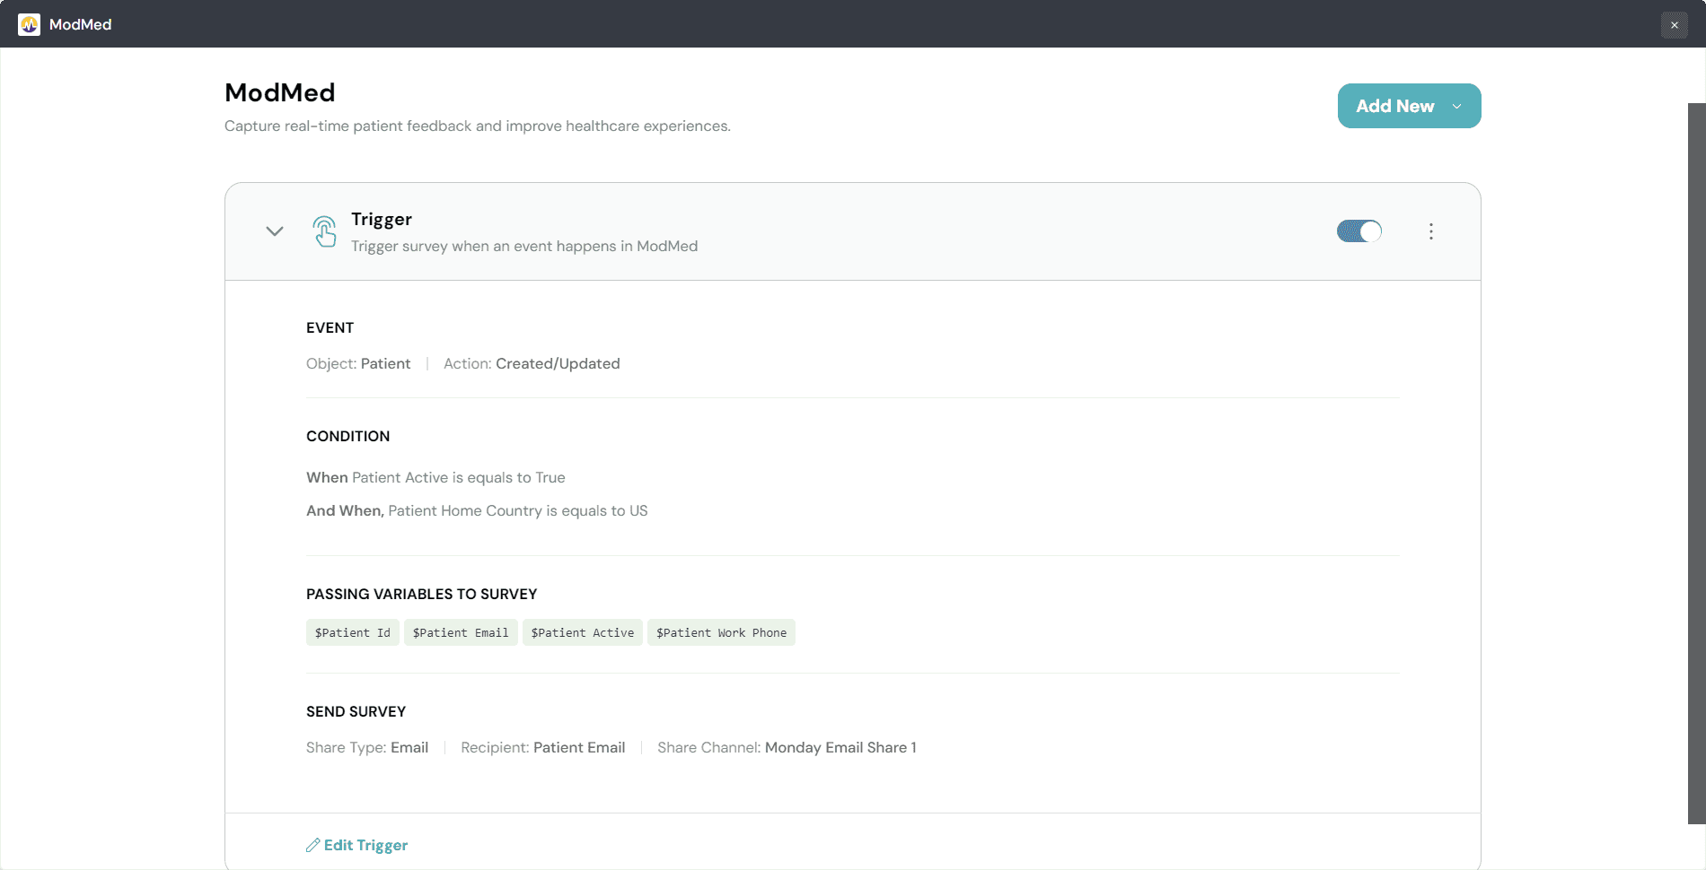Open the Trigger three-dot options menu

[x=1430, y=231]
